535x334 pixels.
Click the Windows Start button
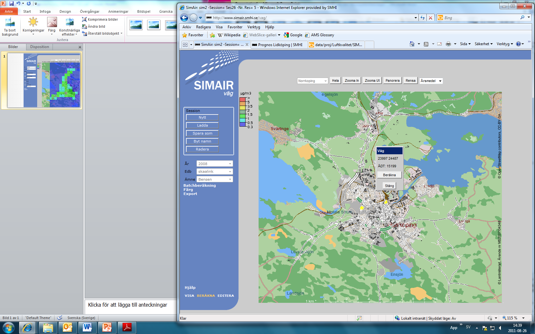tap(8, 327)
